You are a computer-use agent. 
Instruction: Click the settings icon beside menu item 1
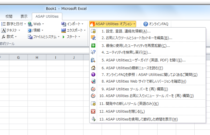click(93, 31)
